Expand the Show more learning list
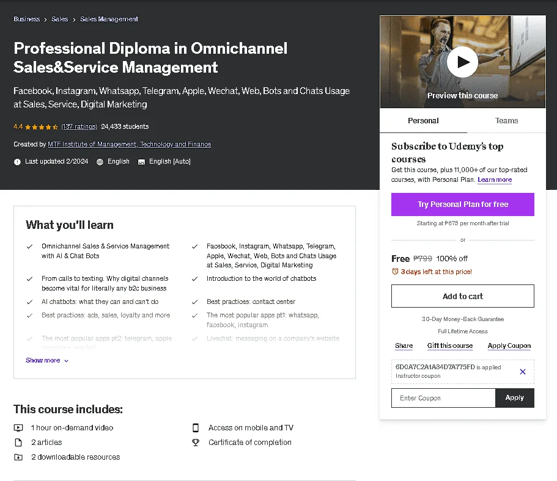The image size is (557, 481). coord(47,360)
